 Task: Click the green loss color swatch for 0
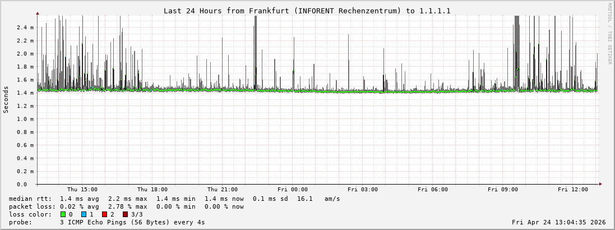coord(63,214)
